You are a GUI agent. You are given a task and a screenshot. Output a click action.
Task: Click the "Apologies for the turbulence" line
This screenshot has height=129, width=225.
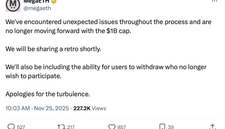click(48, 94)
